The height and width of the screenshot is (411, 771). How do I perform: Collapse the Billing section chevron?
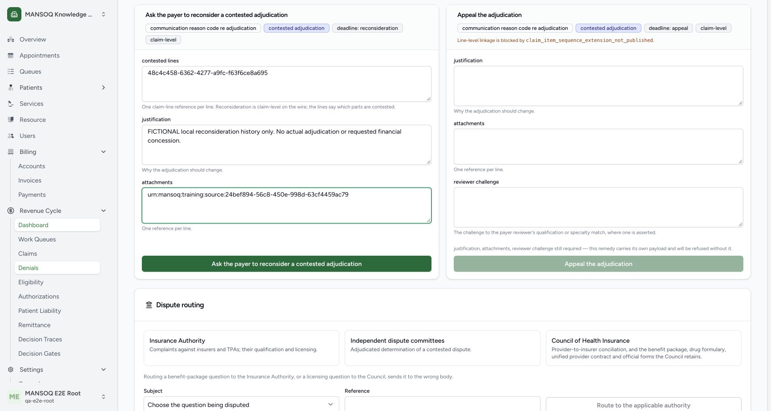pyautogui.click(x=104, y=152)
